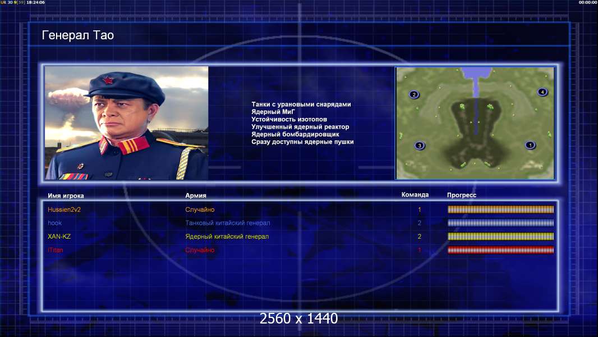The width and height of the screenshot is (598, 337).
Task: Click team number of XAN-KZ
Action: click(420, 236)
